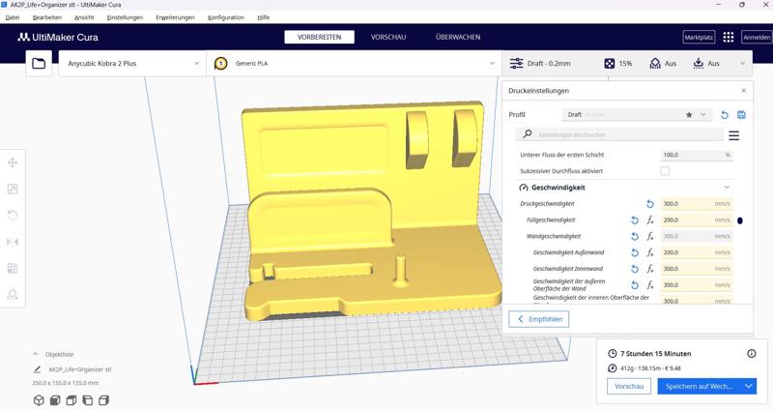Viewport: 773px width, 411px height.
Task: Reset the Druckgeschwindigkeit value
Action: tap(649, 204)
